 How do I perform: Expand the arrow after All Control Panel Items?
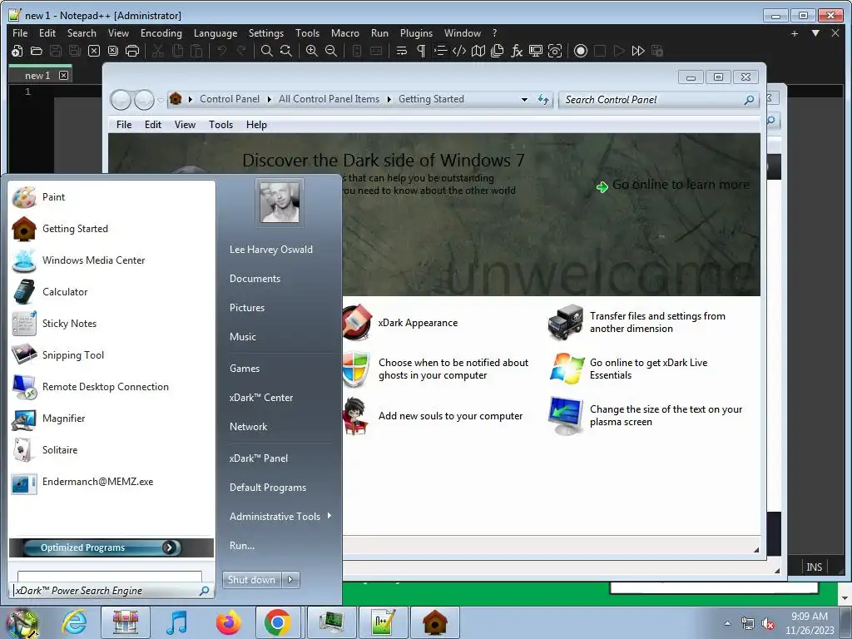pos(389,100)
